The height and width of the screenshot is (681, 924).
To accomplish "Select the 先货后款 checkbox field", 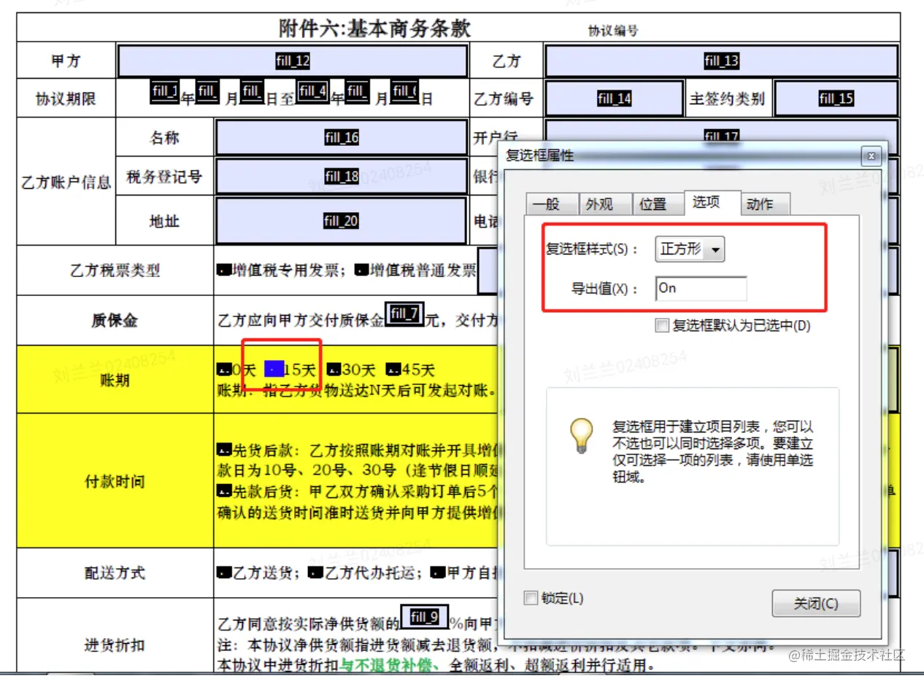I will pos(224,448).
